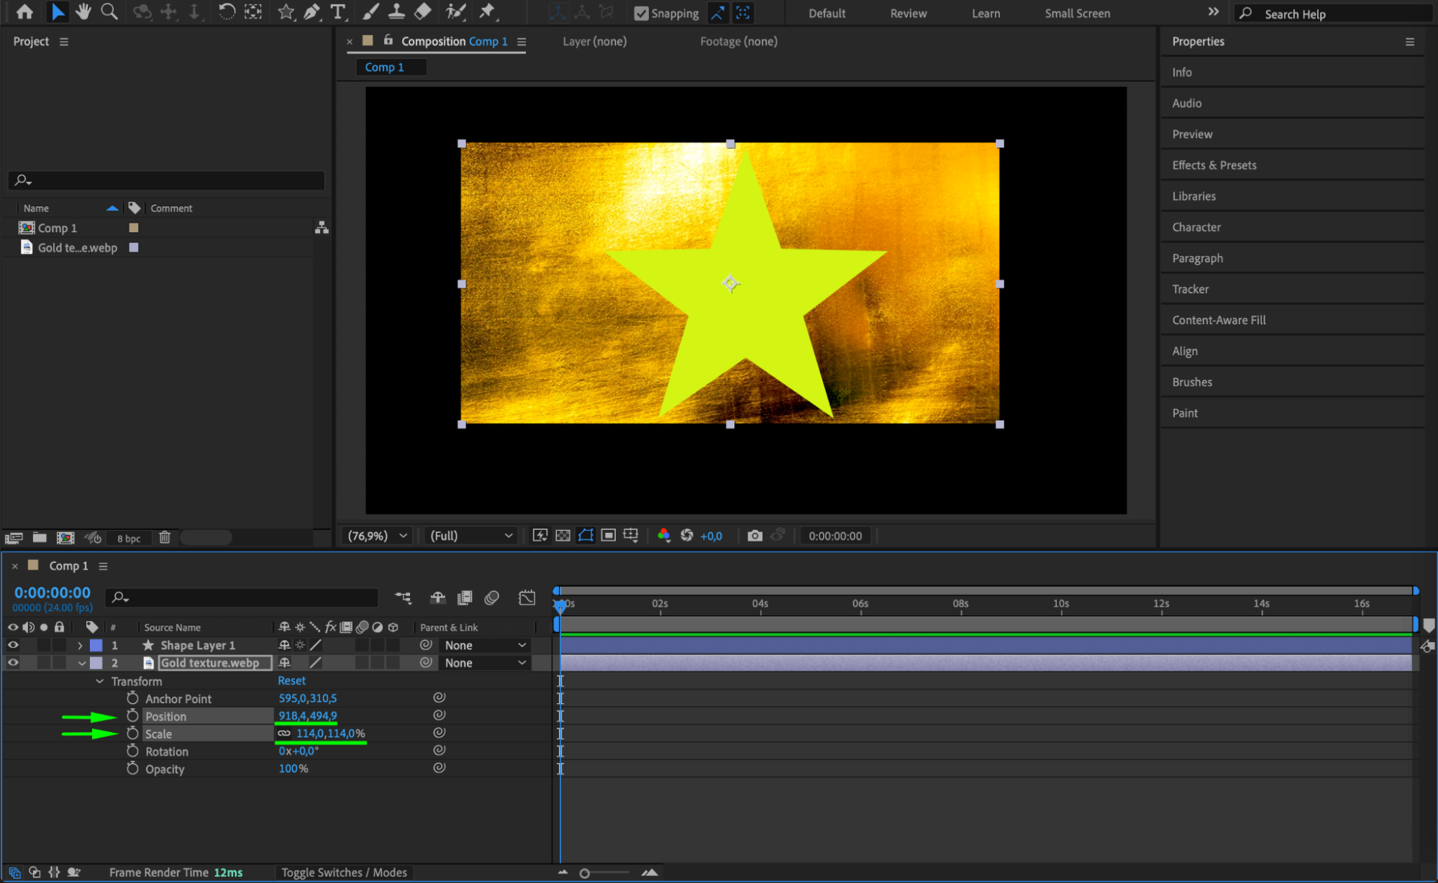1438x883 pixels.
Task: Click Toggle Switches / Modes button
Action: 344,872
